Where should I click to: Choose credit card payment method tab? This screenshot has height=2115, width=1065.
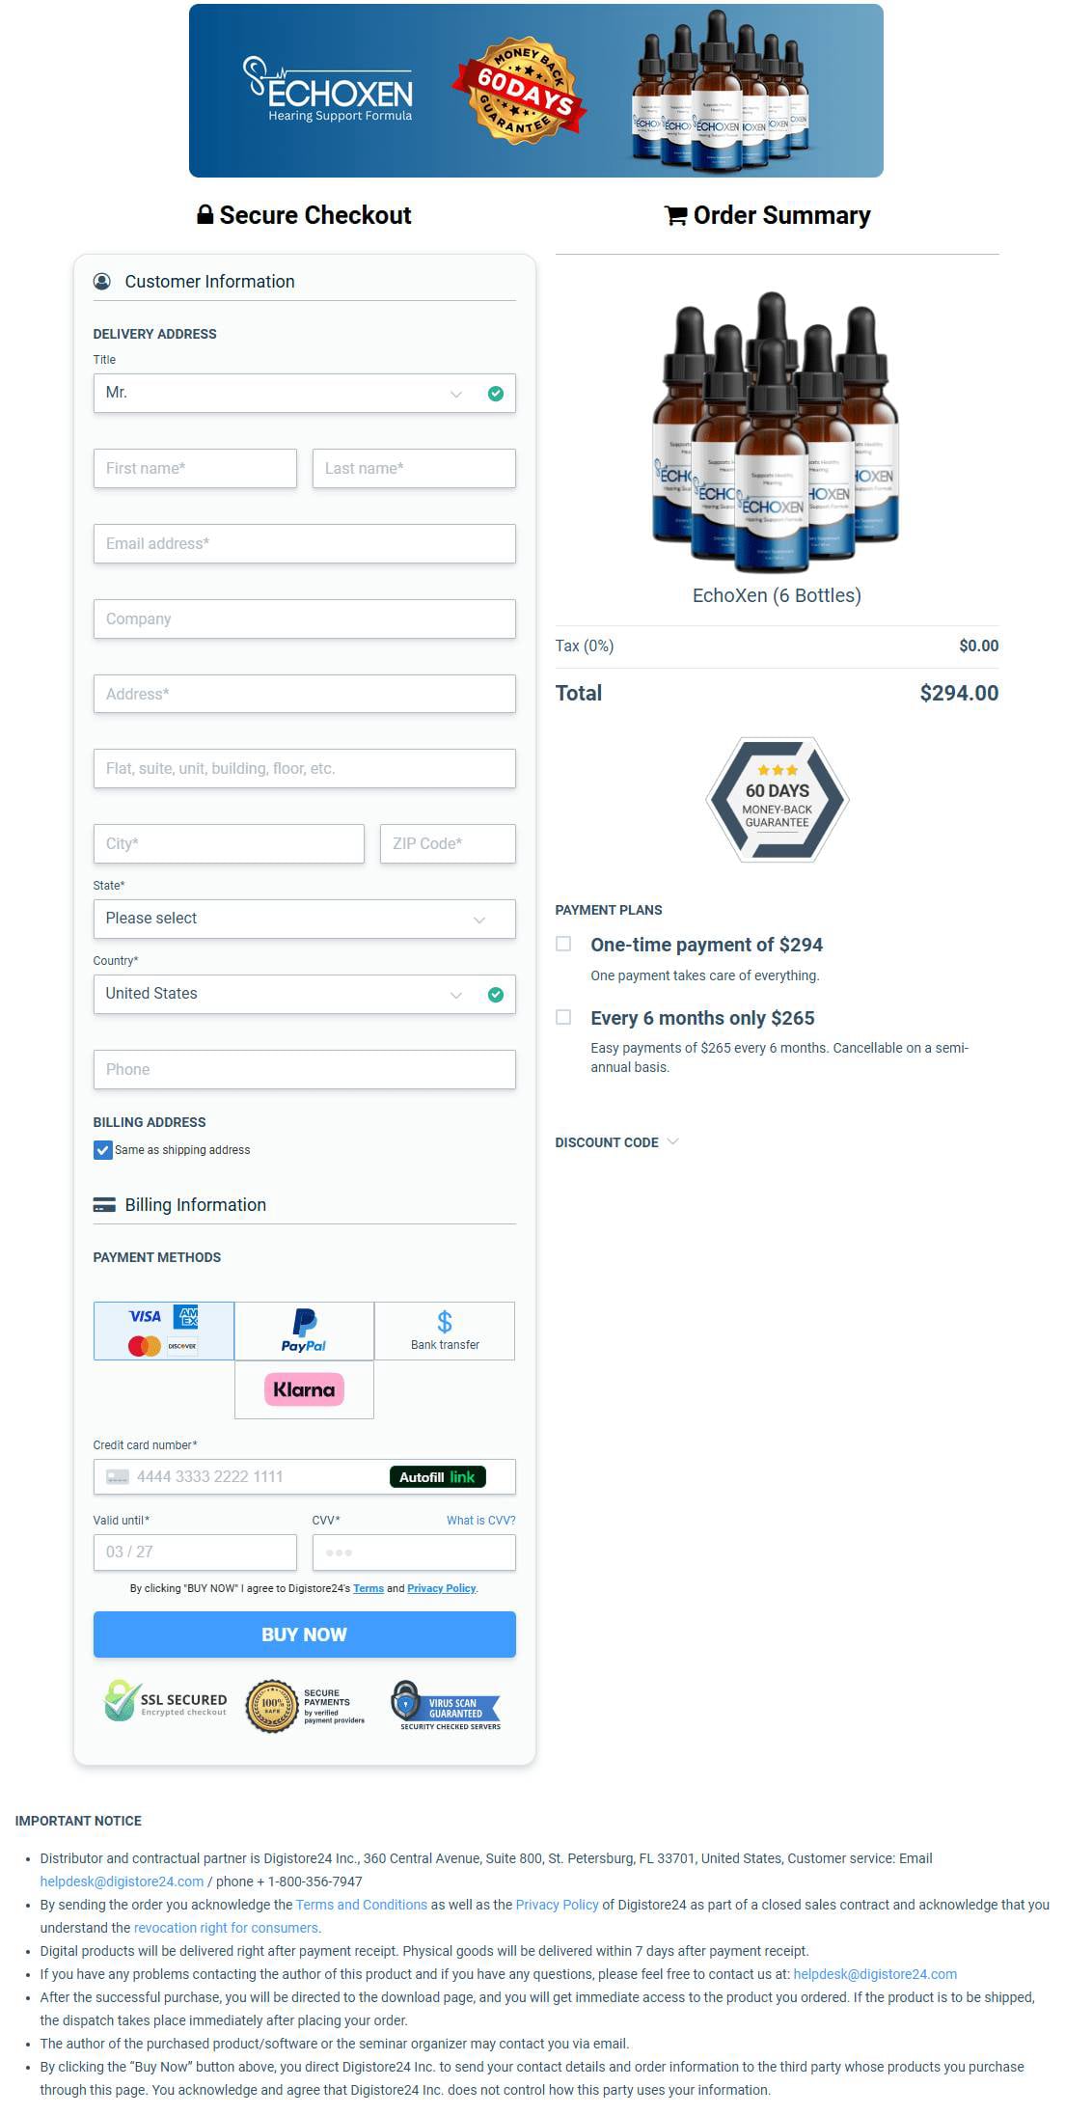[x=164, y=1332]
